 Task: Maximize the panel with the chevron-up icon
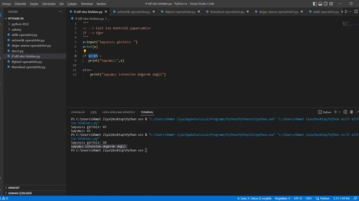click(x=357, y=112)
